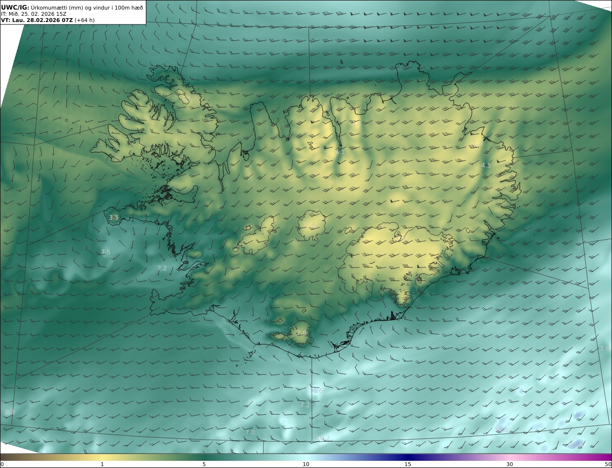Click the valid time "VT: Lau. 28.02.2026 07Z"
The image size is (612, 468).
37,20
